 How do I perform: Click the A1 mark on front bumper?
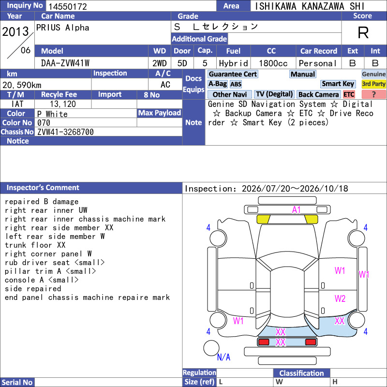(296, 210)
